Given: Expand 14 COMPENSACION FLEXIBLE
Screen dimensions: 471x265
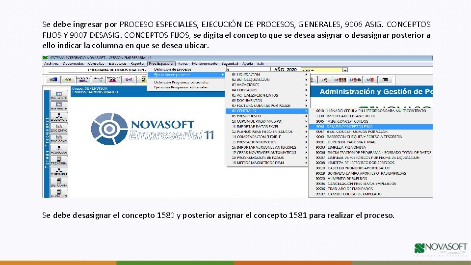Looking at the screenshot, I should click(x=267, y=137).
